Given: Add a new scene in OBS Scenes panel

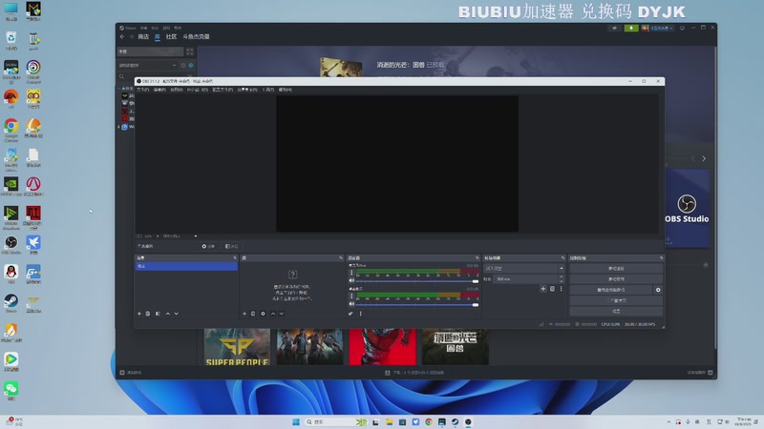Looking at the screenshot, I should pos(139,314).
